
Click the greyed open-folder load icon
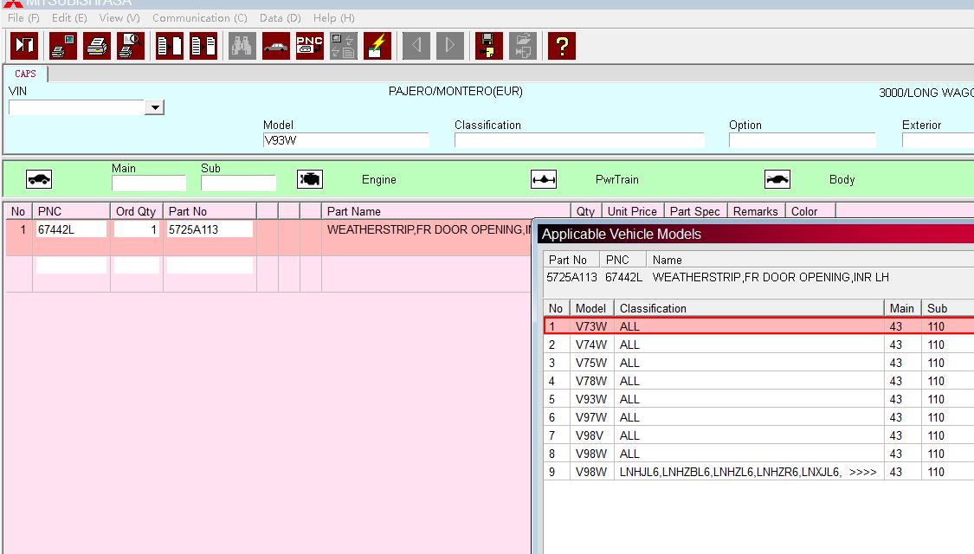click(523, 45)
